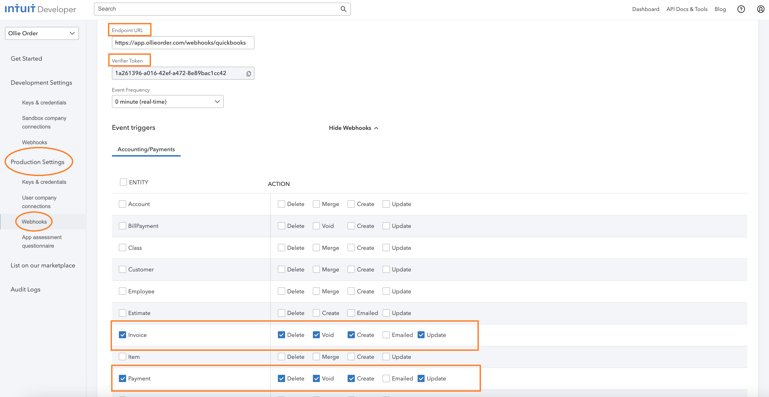Click the Verifier Token field

click(x=183, y=73)
